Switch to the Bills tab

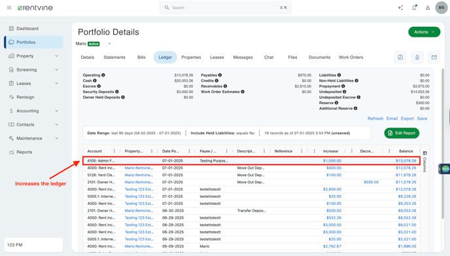(x=141, y=57)
